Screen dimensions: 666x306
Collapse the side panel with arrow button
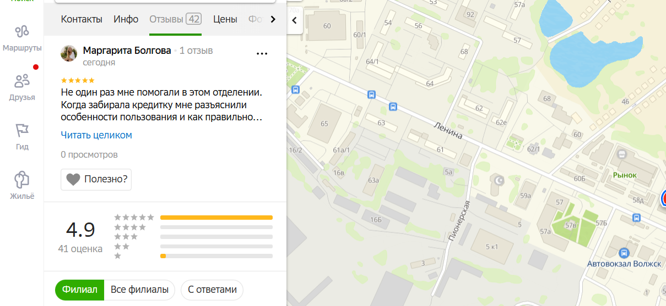(x=294, y=20)
